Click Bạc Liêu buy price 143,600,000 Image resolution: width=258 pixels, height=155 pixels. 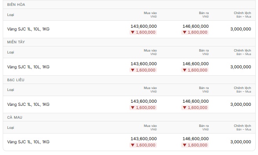coord(144,101)
